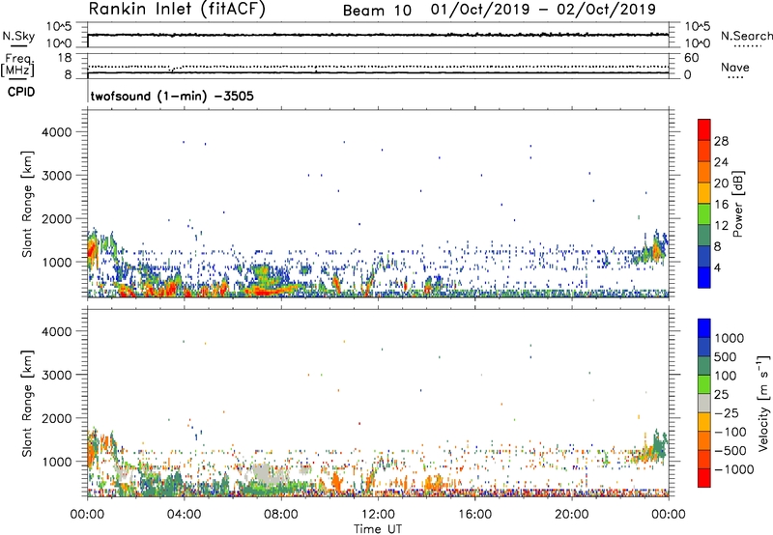Click the 1000 label on velocity colorbar
Screen dimensions: 773x535
(x=729, y=338)
